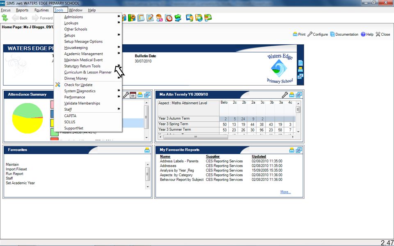Print the Ma Attn Termly Y6 panel
The width and height of the screenshot is (394, 246).
(292, 95)
